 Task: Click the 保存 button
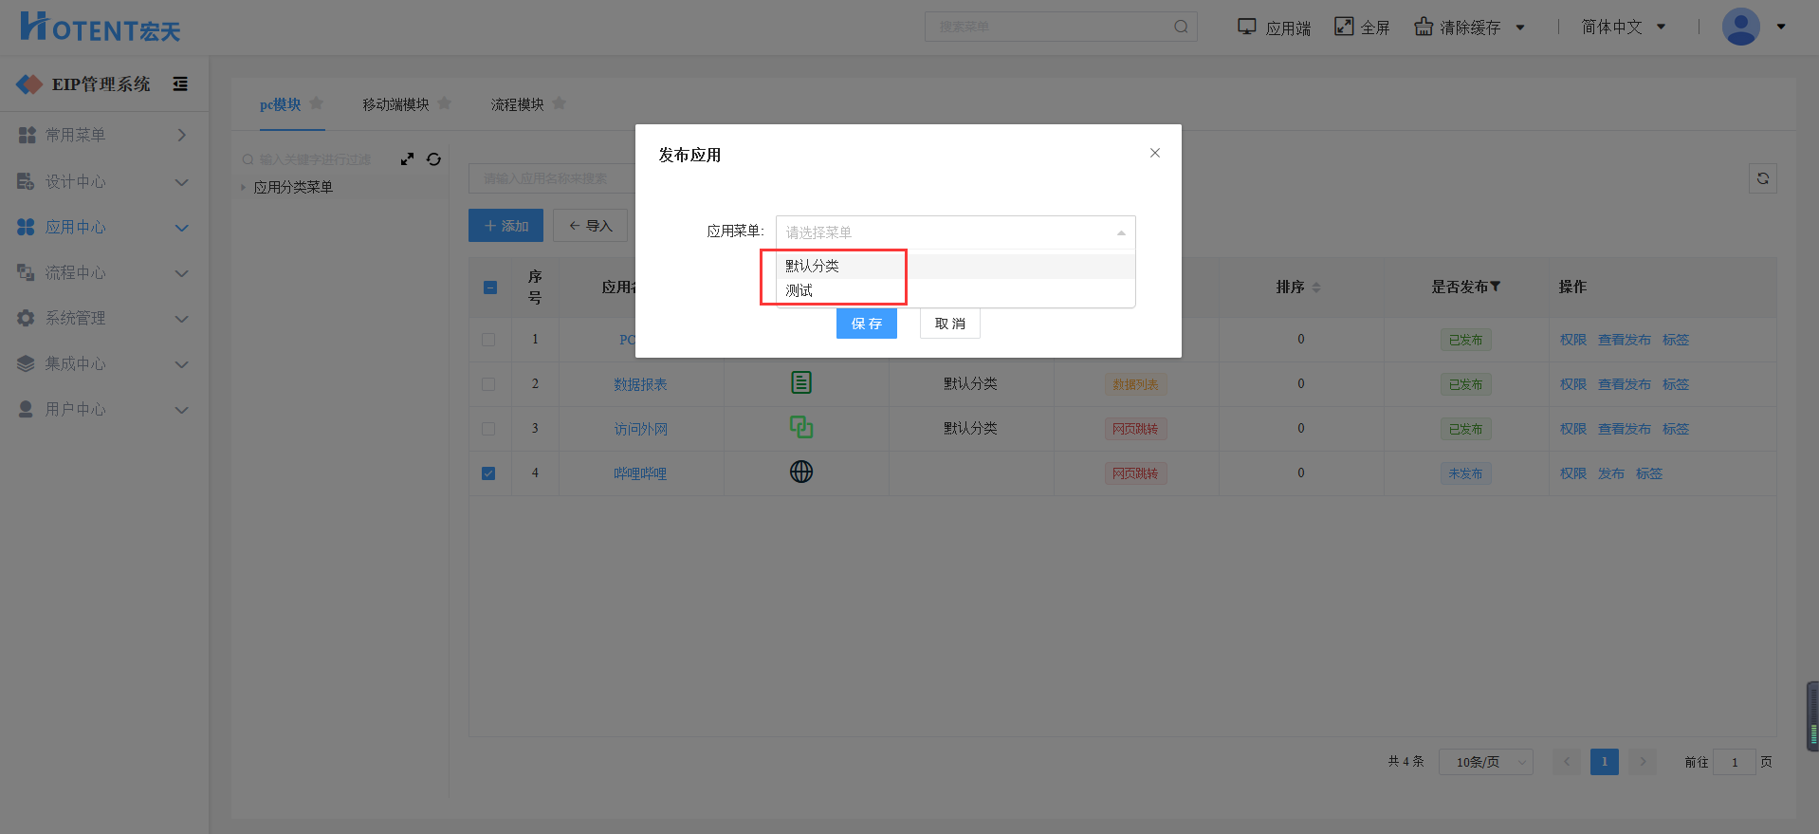866,324
